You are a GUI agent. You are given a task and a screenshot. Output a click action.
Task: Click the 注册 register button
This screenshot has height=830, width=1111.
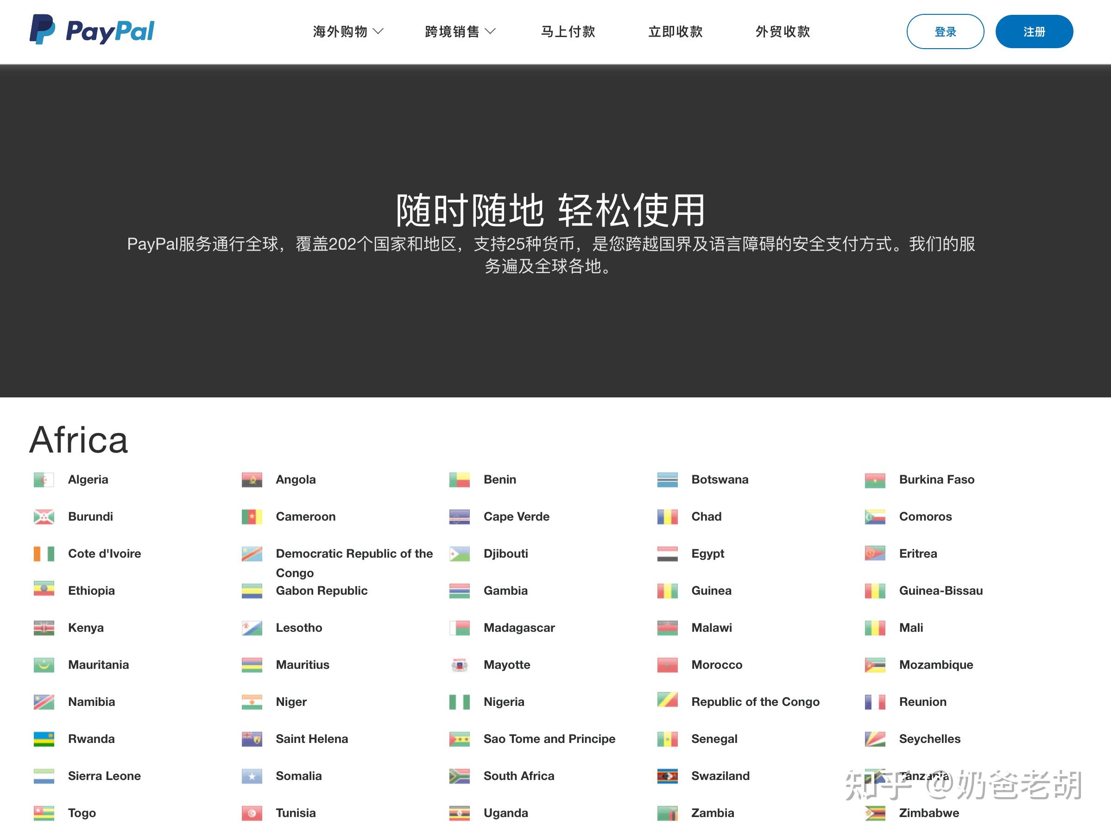point(1034,31)
